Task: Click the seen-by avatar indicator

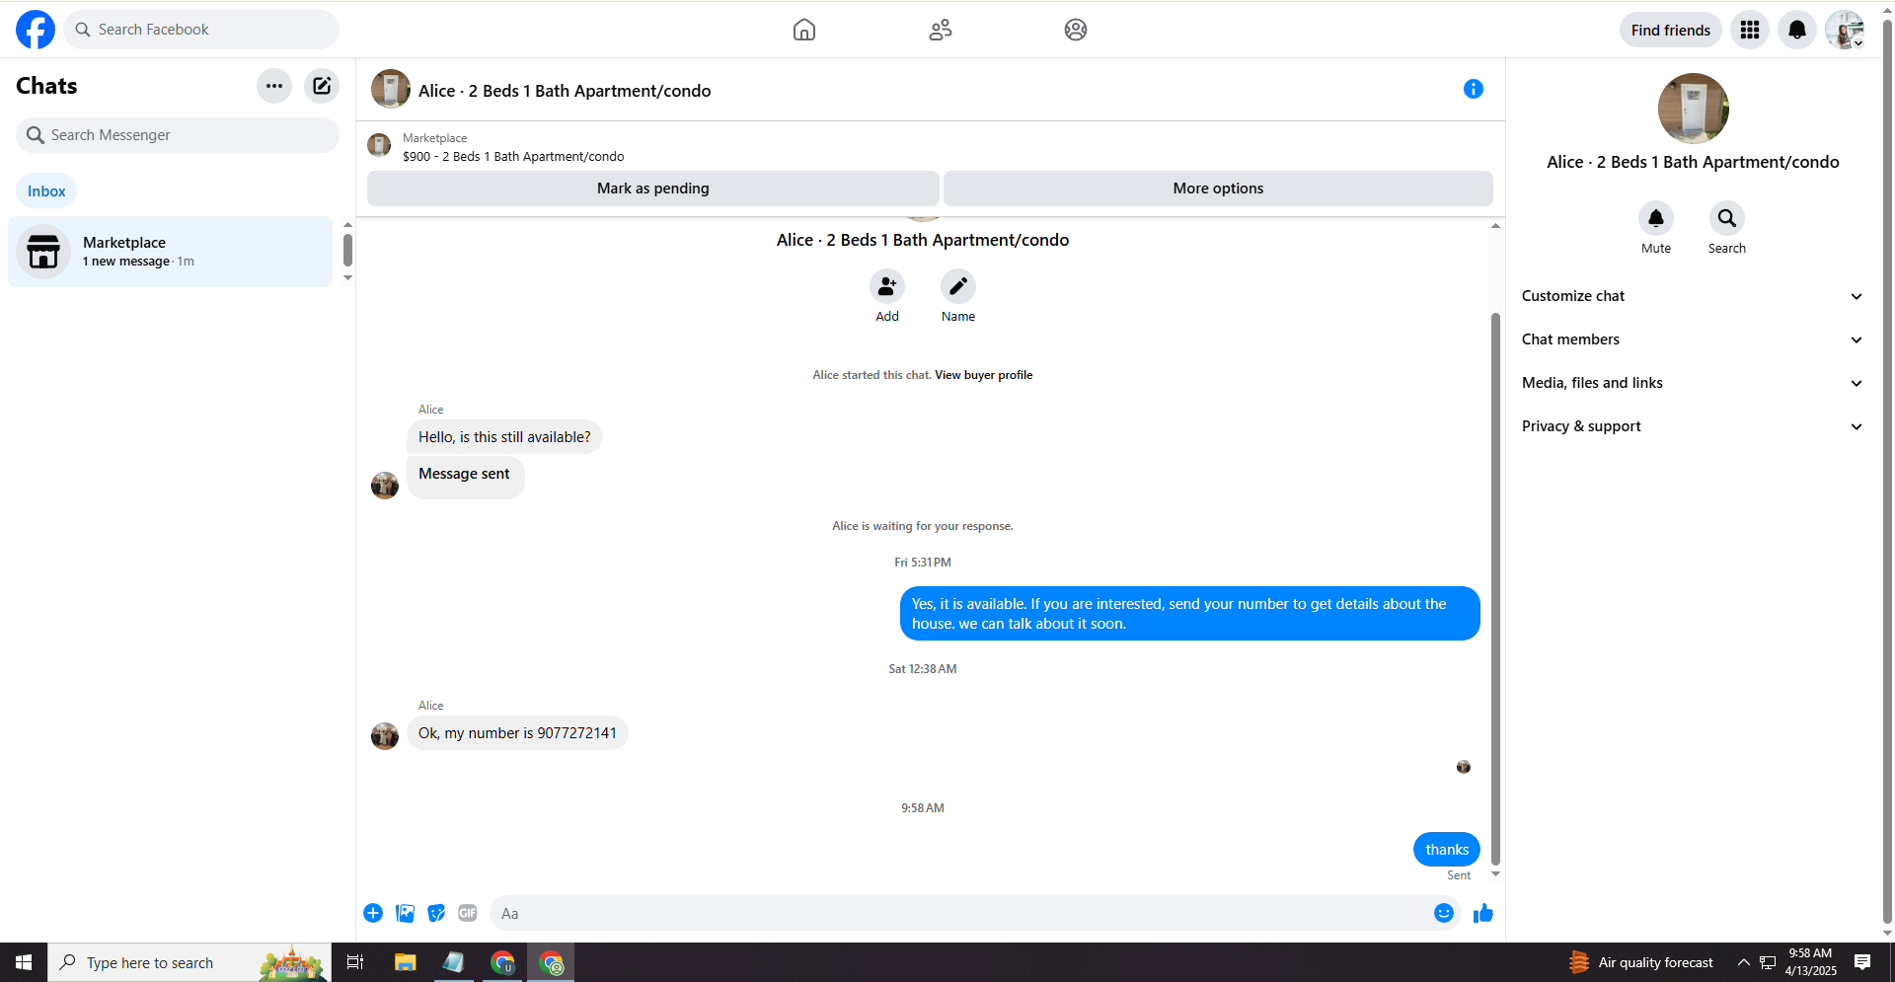Action: pos(1464,767)
